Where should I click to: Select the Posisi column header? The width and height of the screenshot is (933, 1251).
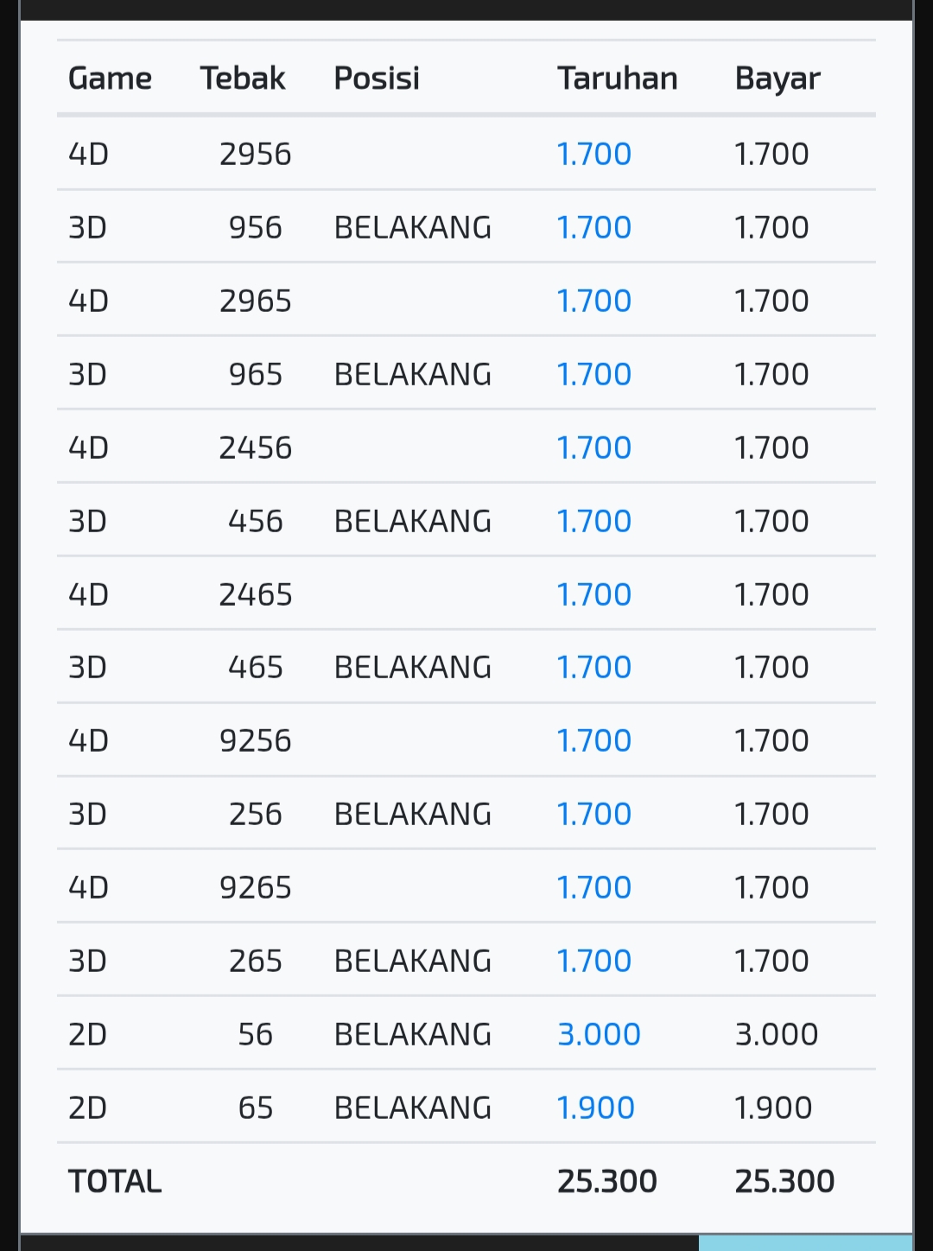(x=377, y=79)
